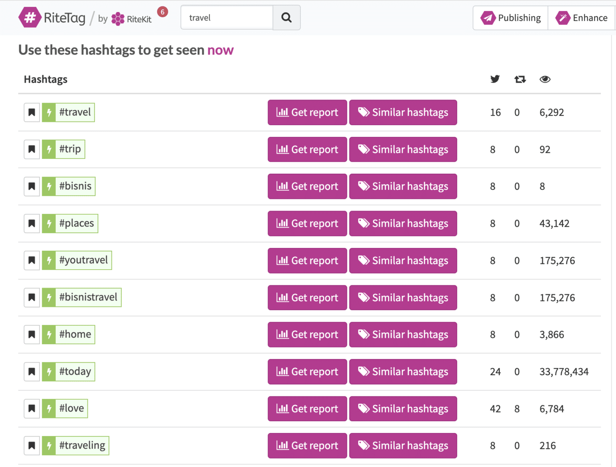Click the search field containing "travel"
The width and height of the screenshot is (616, 467).
click(x=227, y=18)
